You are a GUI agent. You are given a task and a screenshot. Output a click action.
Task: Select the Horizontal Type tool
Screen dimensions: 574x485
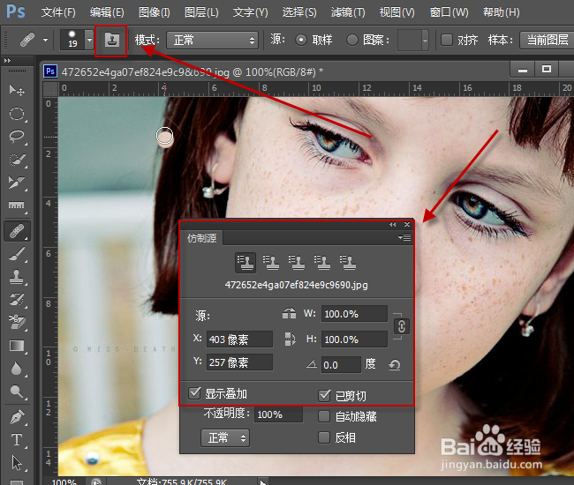(x=17, y=440)
